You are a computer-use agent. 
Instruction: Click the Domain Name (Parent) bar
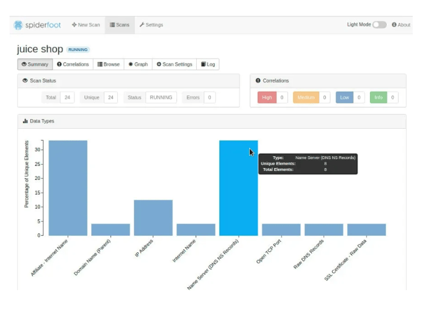[x=111, y=230]
